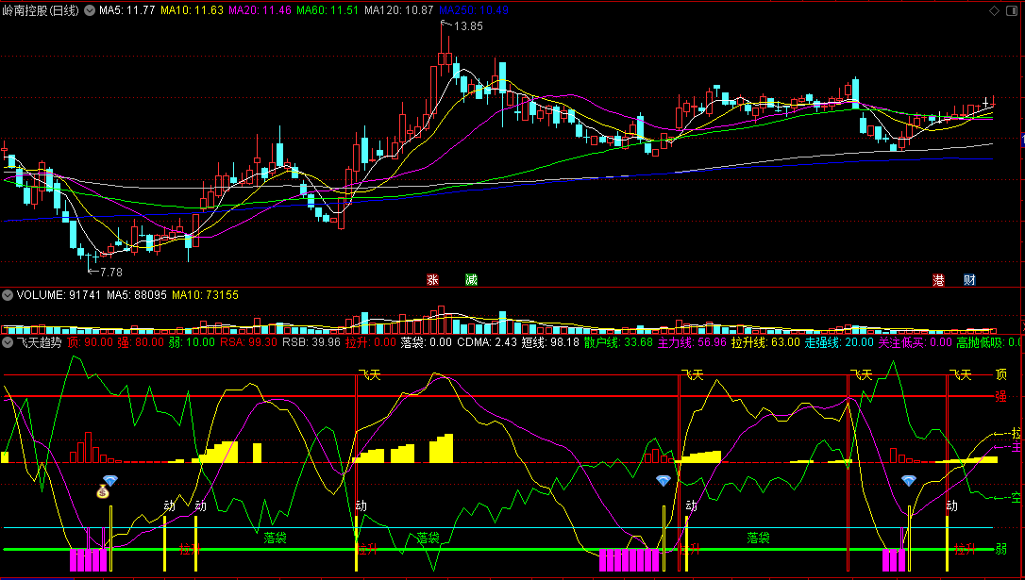Image resolution: width=1025 pixels, height=580 pixels.
Task: Click the 7.78 low price annotation
Action: click(x=110, y=272)
